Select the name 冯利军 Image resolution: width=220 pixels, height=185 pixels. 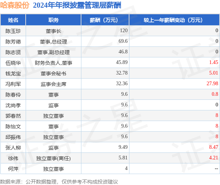(13, 84)
